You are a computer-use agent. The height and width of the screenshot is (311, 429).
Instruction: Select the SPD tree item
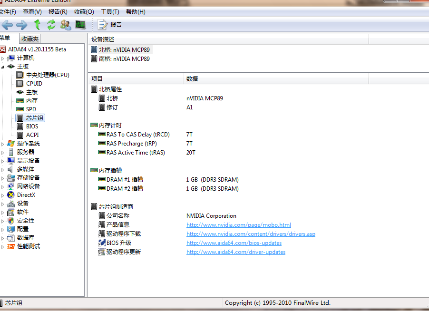pyautogui.click(x=31, y=109)
